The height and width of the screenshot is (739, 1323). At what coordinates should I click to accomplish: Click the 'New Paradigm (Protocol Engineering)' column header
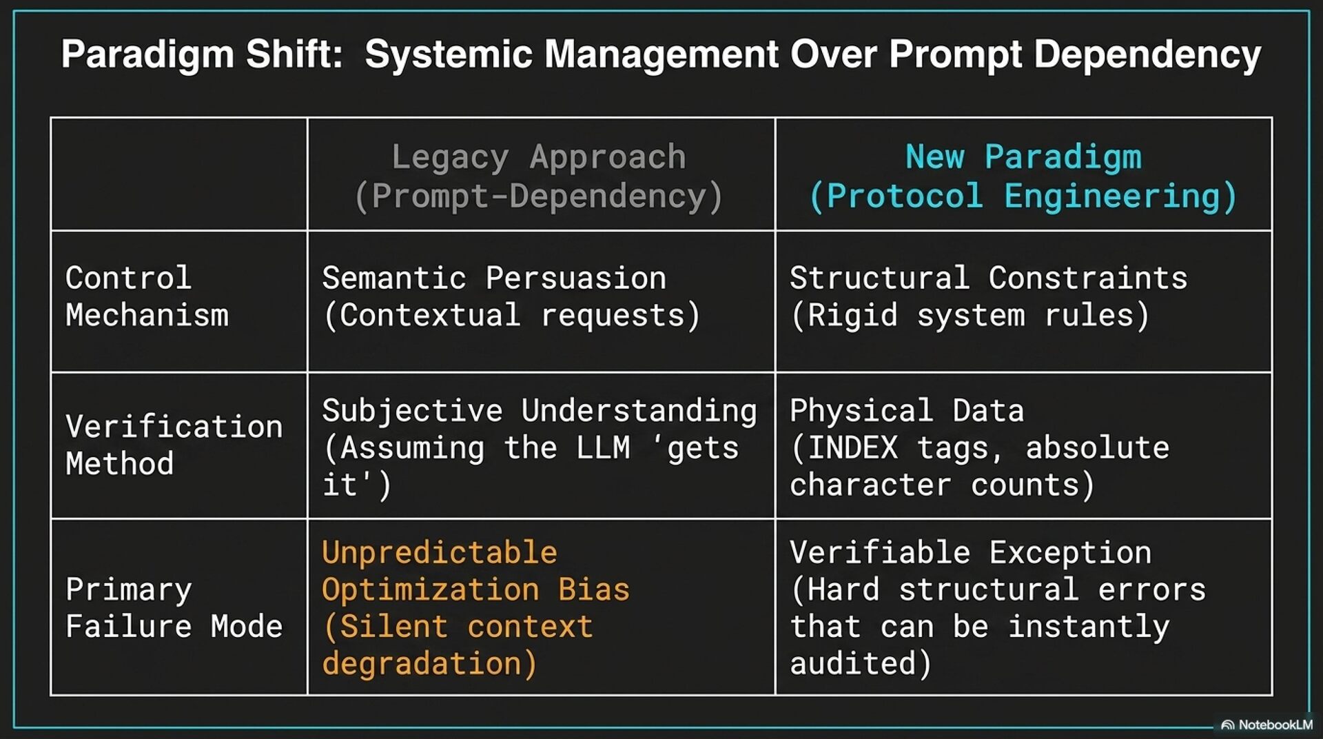pos(1023,174)
